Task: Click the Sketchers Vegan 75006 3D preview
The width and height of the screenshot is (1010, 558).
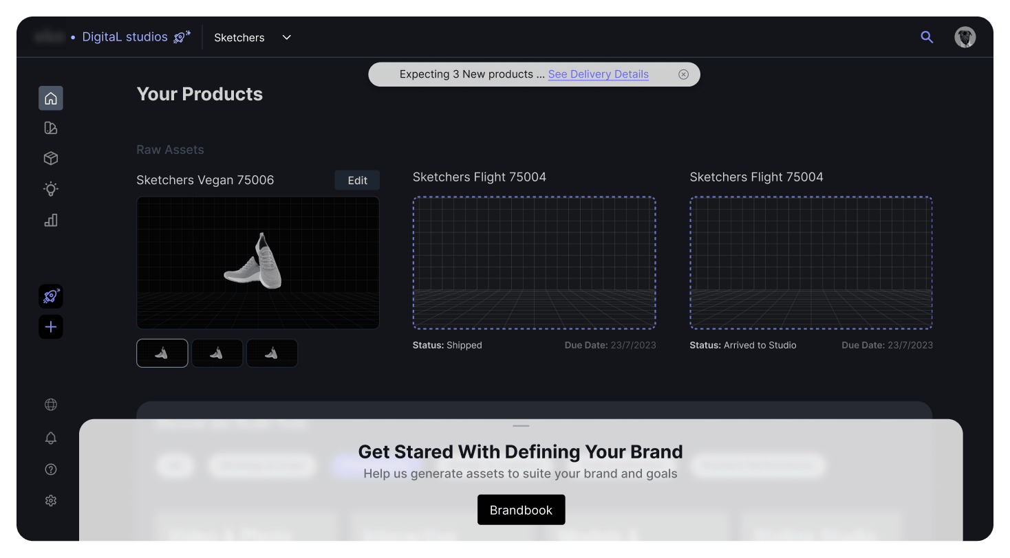Action: 258,263
